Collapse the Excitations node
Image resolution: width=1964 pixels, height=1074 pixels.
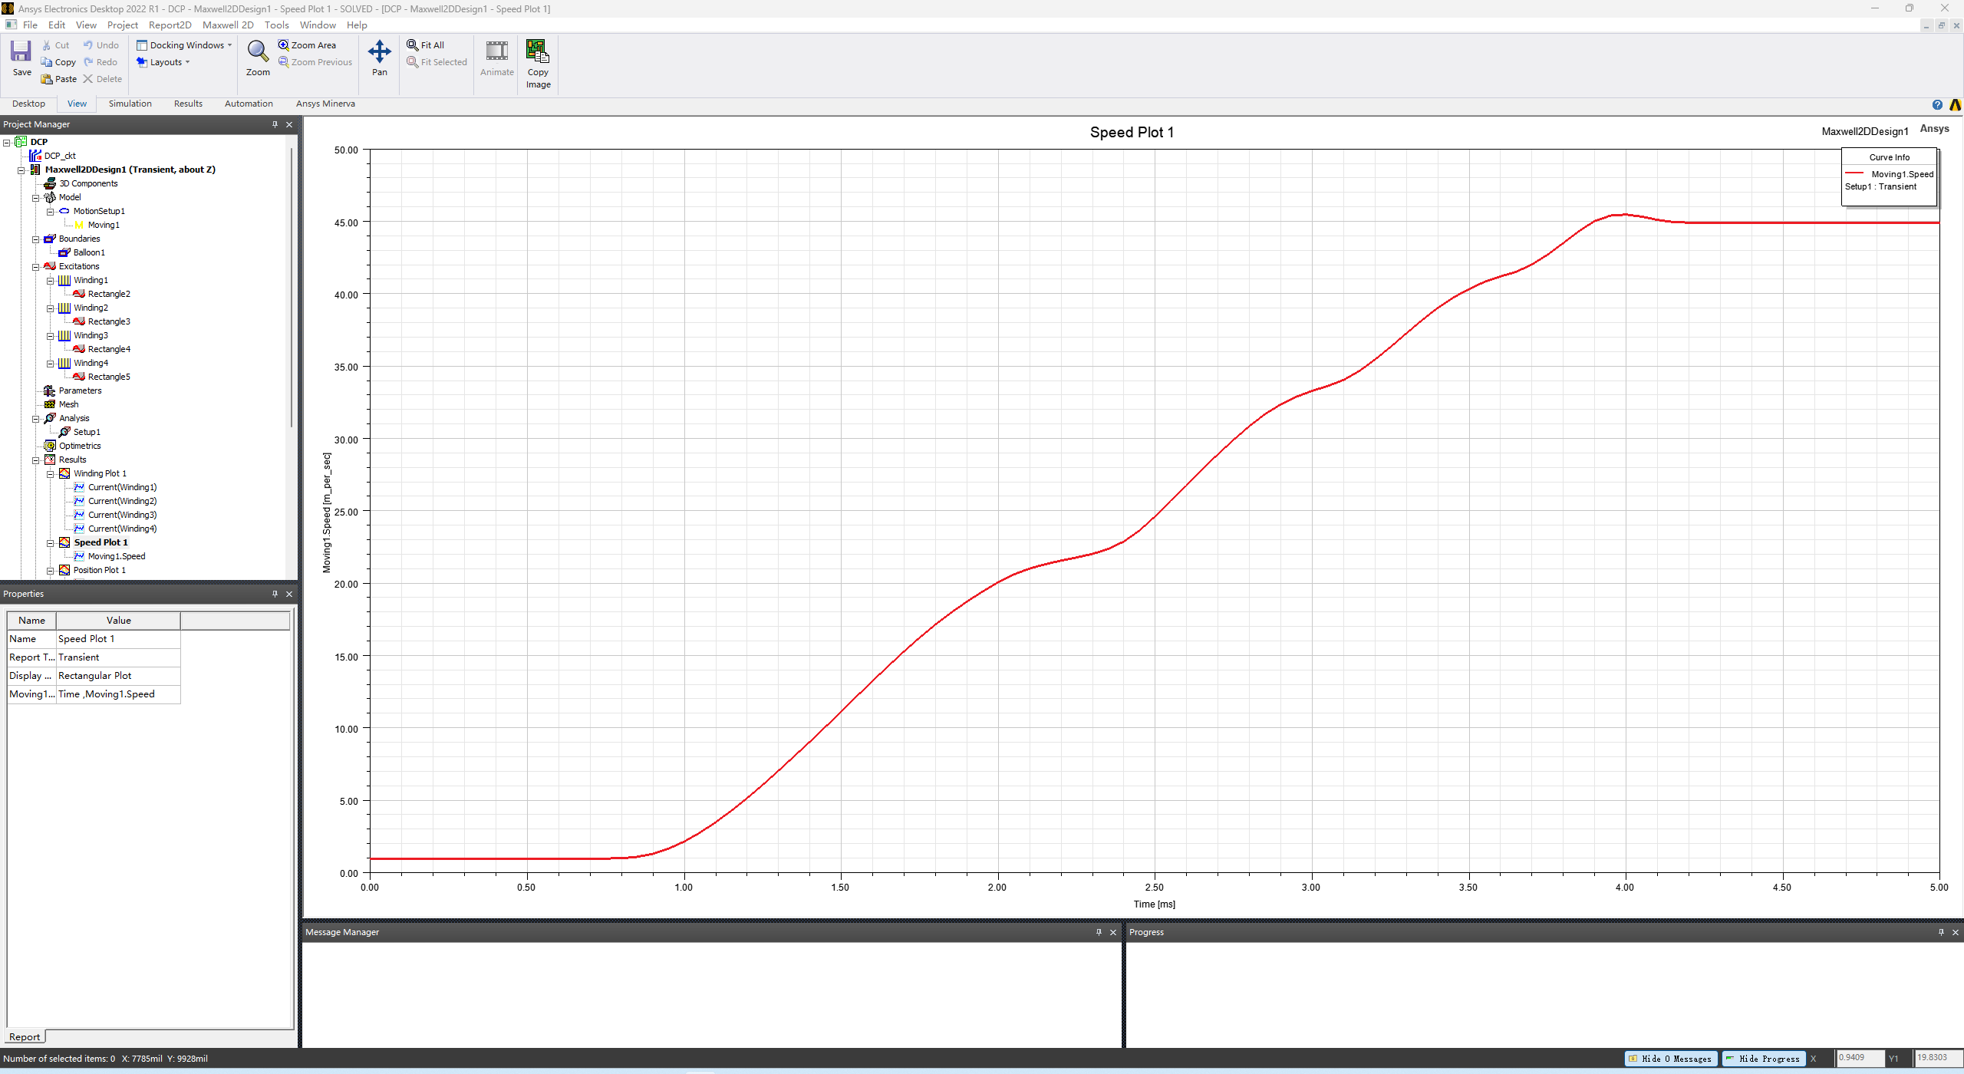pyautogui.click(x=35, y=267)
